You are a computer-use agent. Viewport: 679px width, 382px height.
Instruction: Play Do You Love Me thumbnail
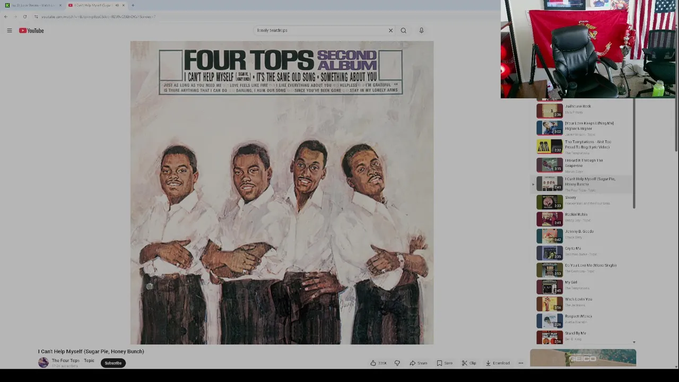pos(550,270)
